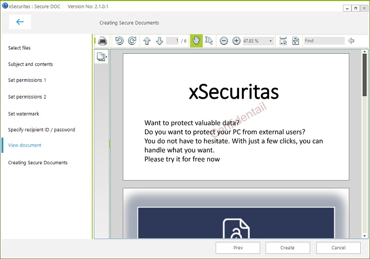Maximize the Secure DOC window
The width and height of the screenshot is (370, 259).
click(356, 8)
